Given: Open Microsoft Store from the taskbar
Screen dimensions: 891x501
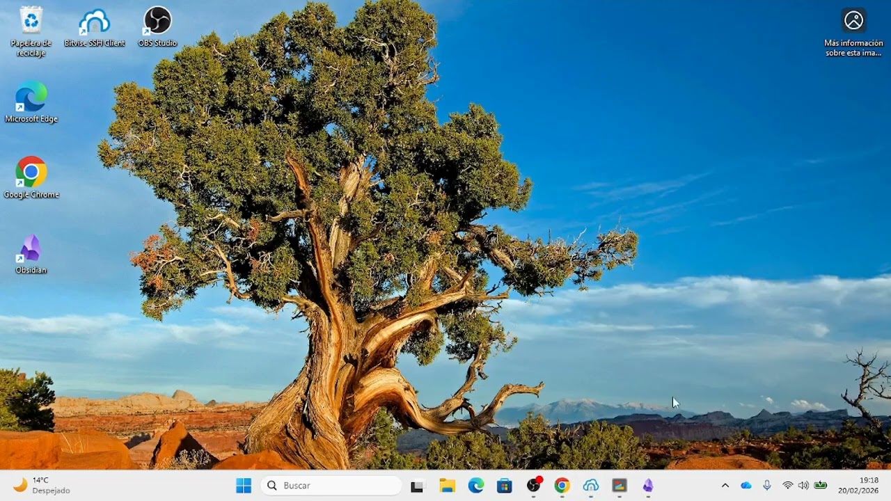Looking at the screenshot, I should pyautogui.click(x=505, y=486).
